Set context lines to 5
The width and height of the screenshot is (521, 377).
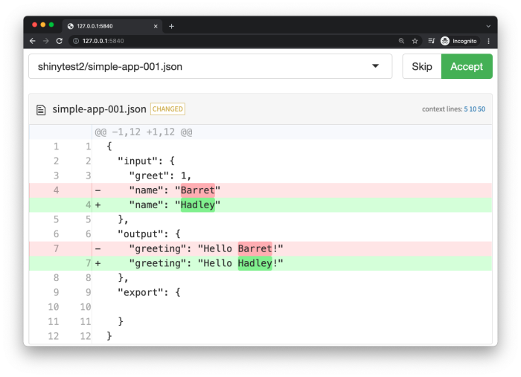(x=466, y=109)
